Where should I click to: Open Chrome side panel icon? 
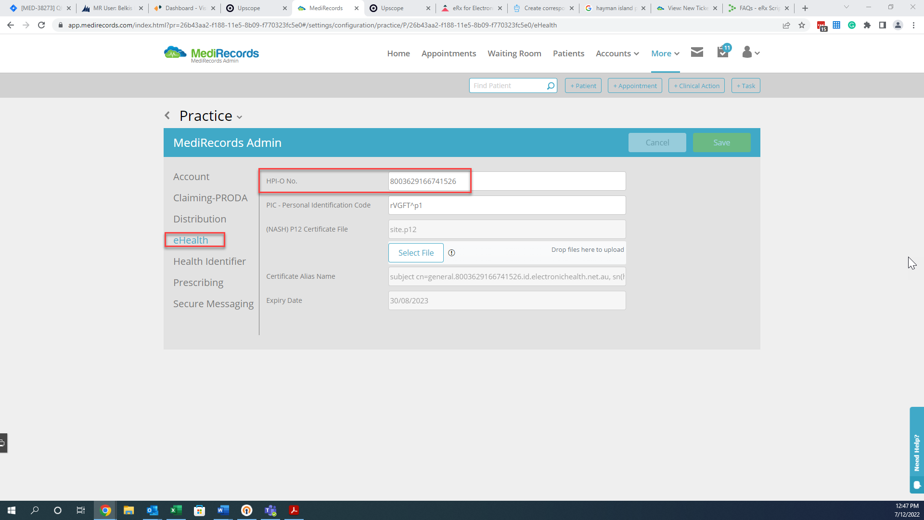pyautogui.click(x=883, y=25)
